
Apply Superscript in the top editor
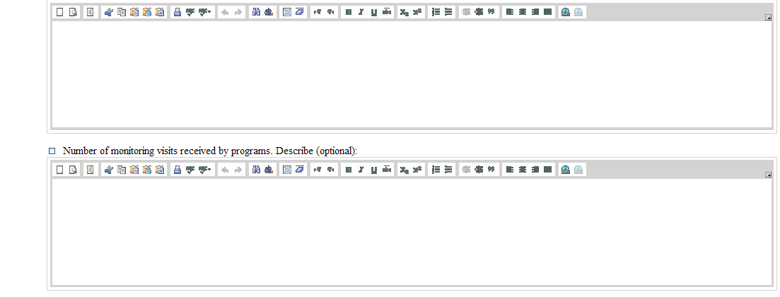click(417, 12)
